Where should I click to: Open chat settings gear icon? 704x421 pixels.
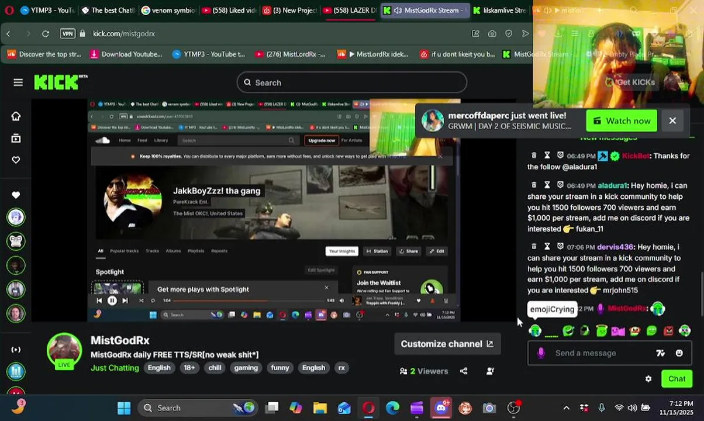pos(648,379)
